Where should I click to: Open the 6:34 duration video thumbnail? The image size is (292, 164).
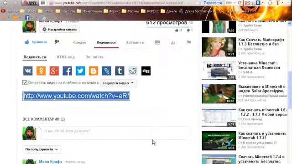[219, 141]
